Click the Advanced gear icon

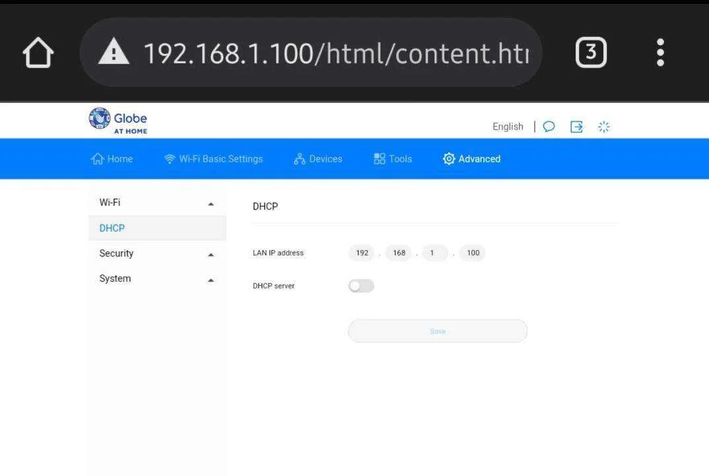448,158
